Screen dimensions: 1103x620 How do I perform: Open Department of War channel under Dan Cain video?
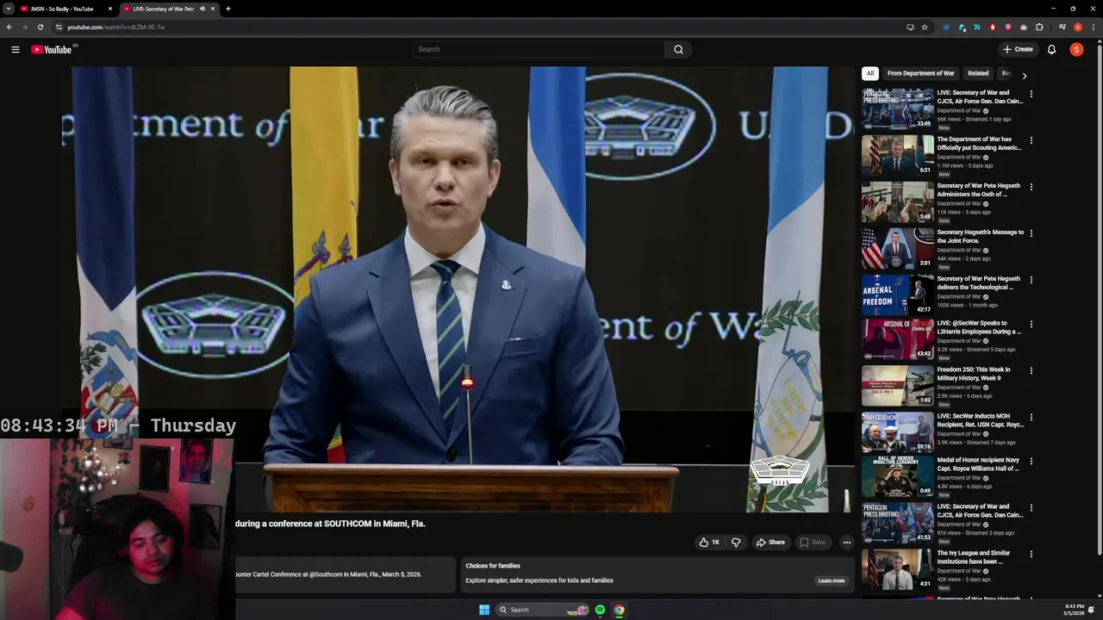958,111
